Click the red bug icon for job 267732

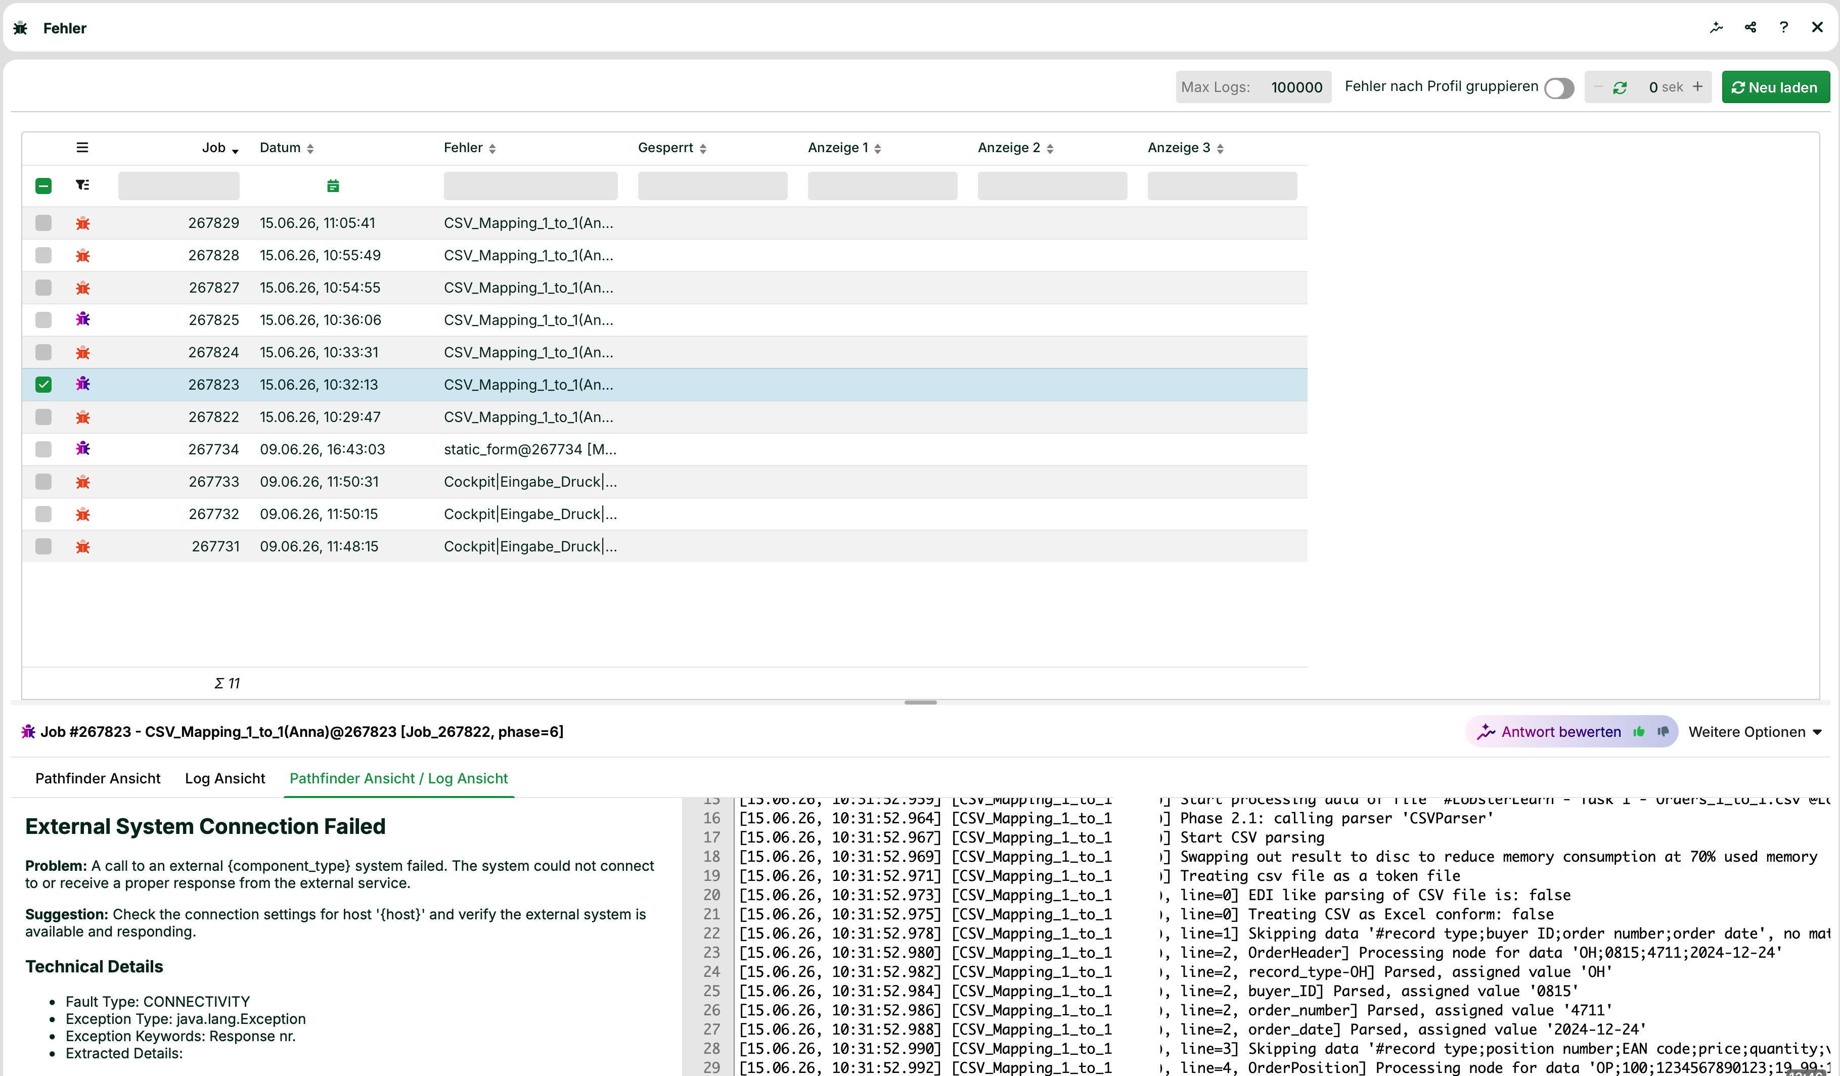tap(82, 514)
